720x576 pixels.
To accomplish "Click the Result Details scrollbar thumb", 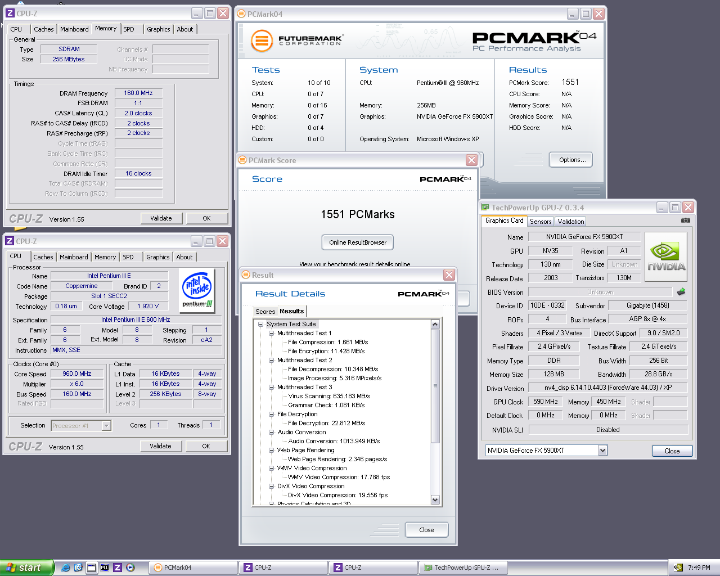I will tap(435, 386).
